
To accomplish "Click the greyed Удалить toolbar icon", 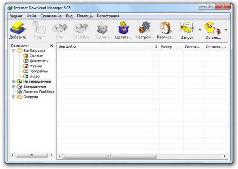I will pos(102,28).
